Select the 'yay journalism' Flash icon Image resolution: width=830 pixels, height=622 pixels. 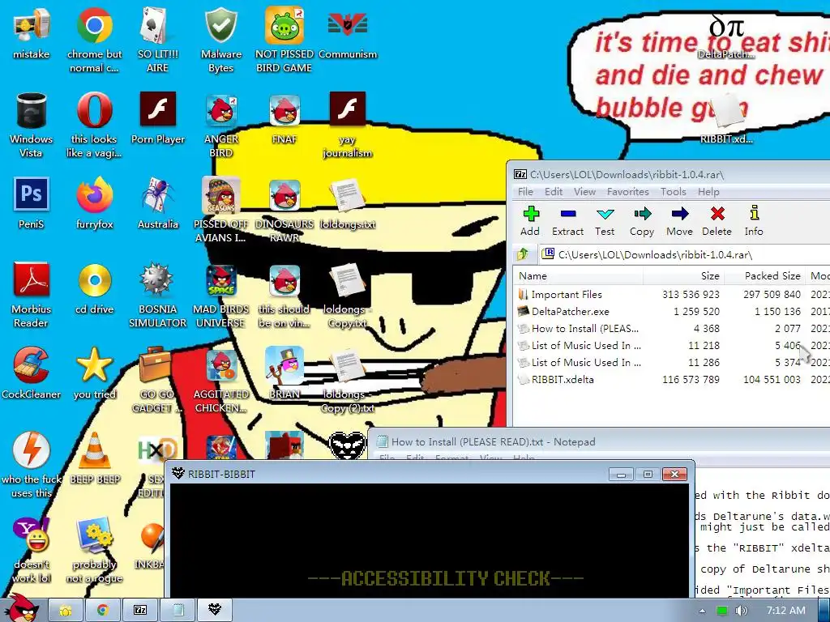348,126
